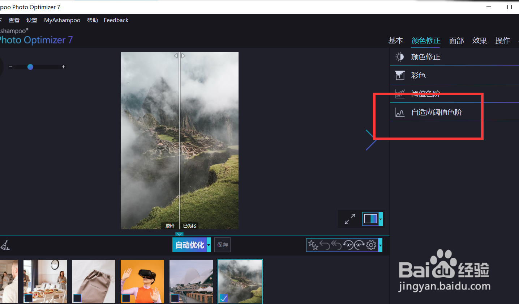Viewport: 519px width, 304px height.
Task: Open the edit toolbar dropdown arrow
Action: click(x=380, y=245)
